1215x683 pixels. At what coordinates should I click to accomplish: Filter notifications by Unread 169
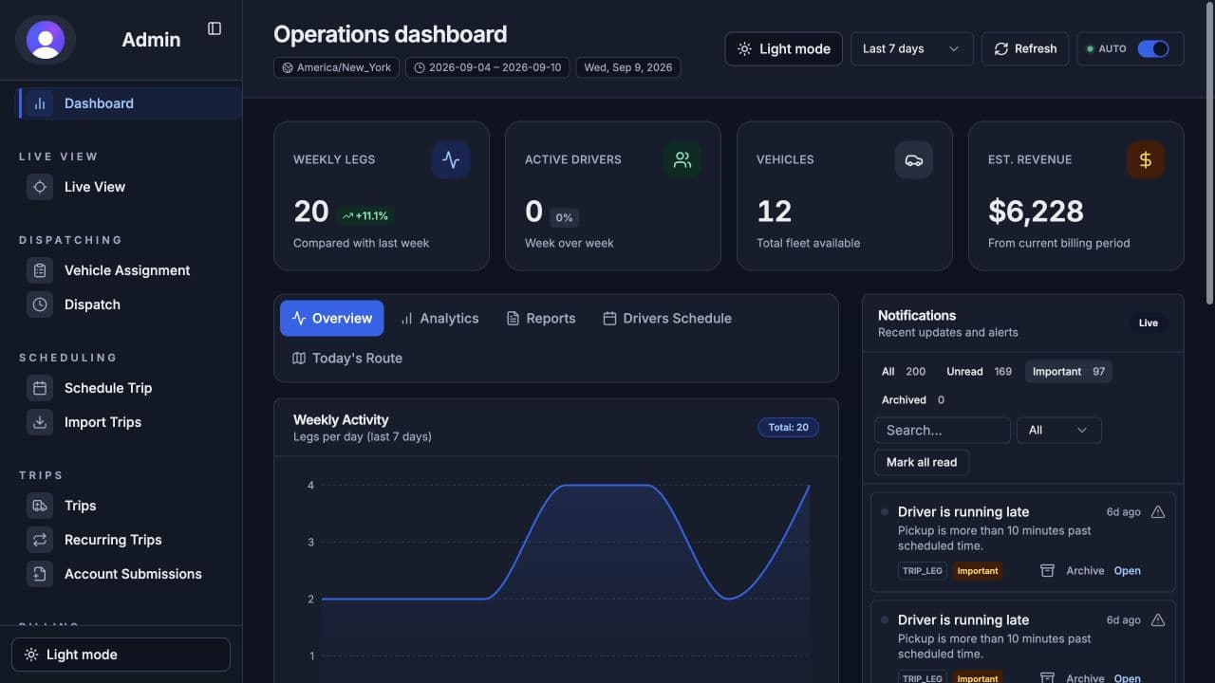pos(979,372)
